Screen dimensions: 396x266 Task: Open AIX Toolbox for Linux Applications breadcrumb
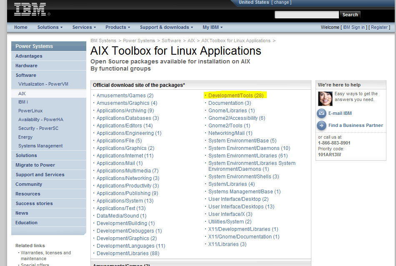pos(236,41)
